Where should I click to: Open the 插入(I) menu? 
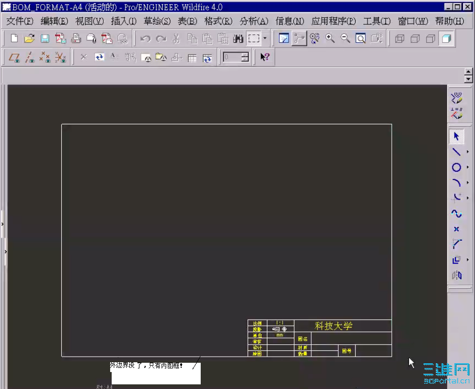124,21
